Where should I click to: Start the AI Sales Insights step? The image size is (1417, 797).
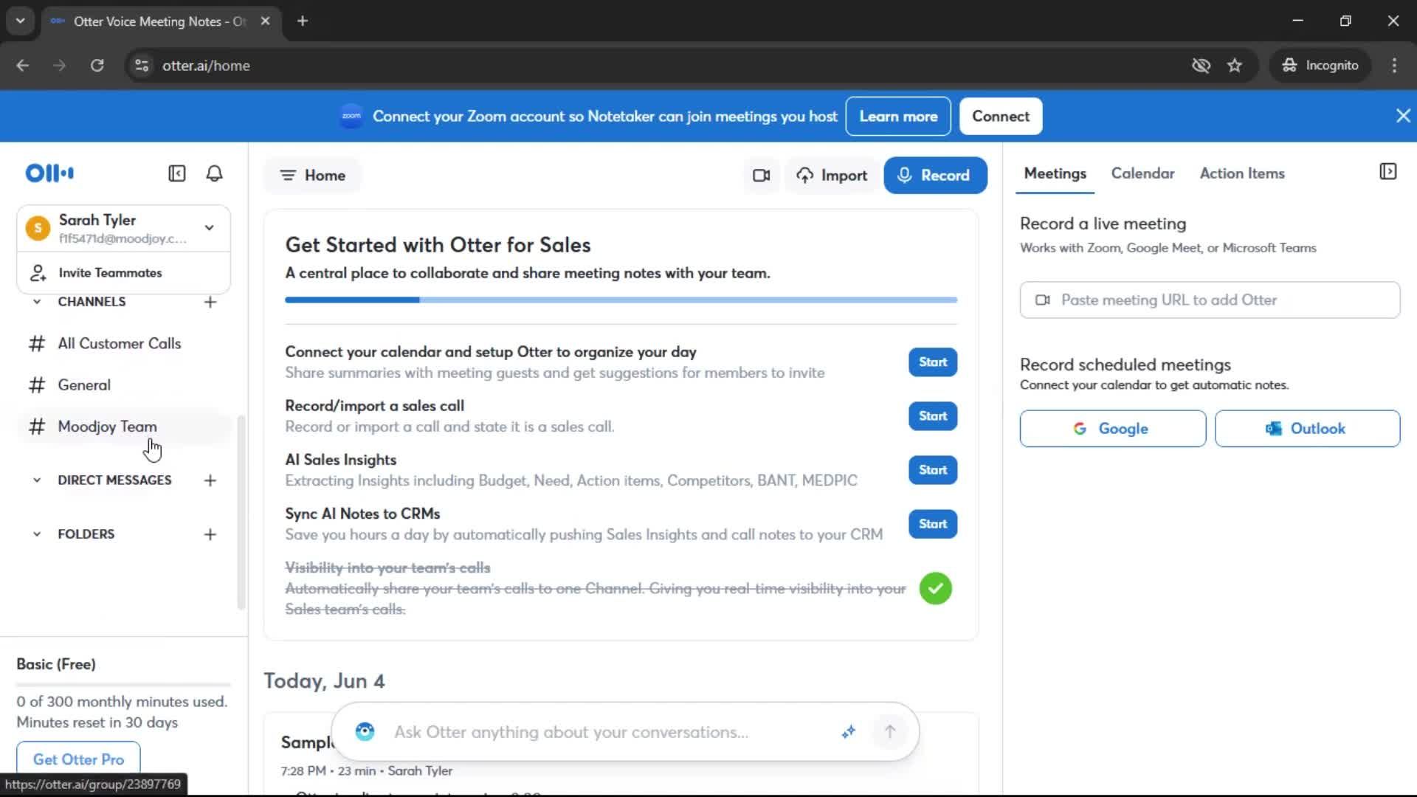[x=933, y=470]
